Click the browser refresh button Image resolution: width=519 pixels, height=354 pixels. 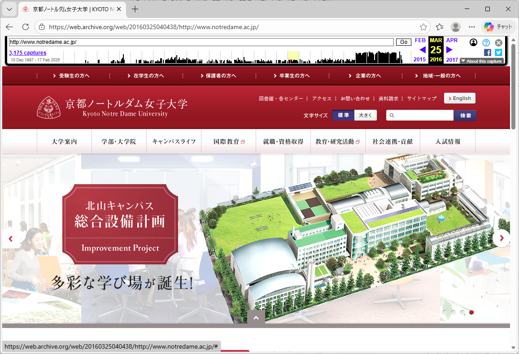tap(26, 27)
